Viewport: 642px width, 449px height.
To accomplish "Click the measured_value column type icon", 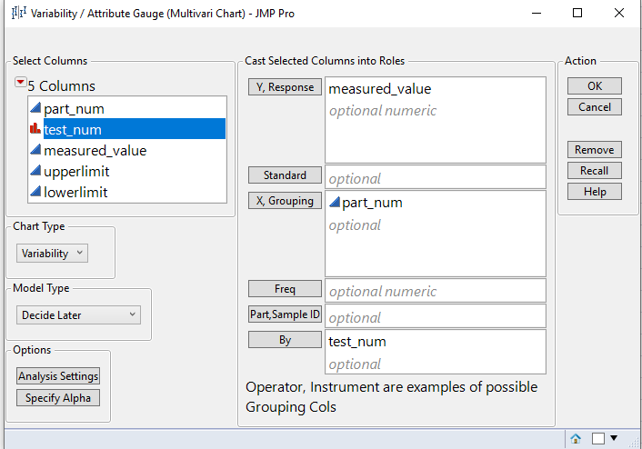I will [35, 151].
